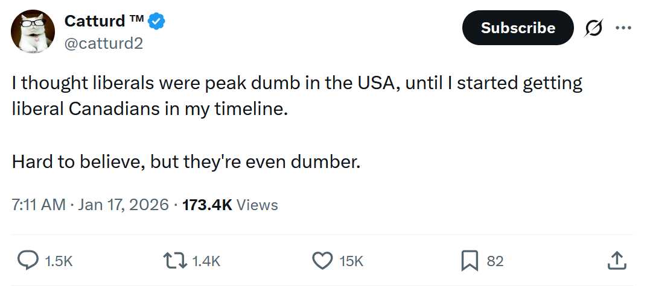Click the 1.5K replies count

click(x=59, y=261)
